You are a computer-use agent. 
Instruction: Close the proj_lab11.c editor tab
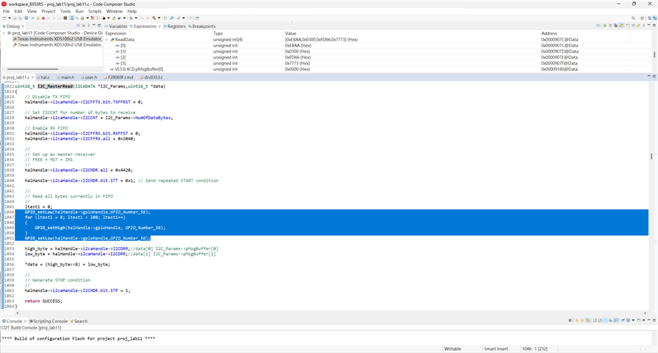coord(33,77)
